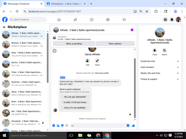The image size is (186, 139).
Task: Attach a photo using the image icon
Action: 58,126
